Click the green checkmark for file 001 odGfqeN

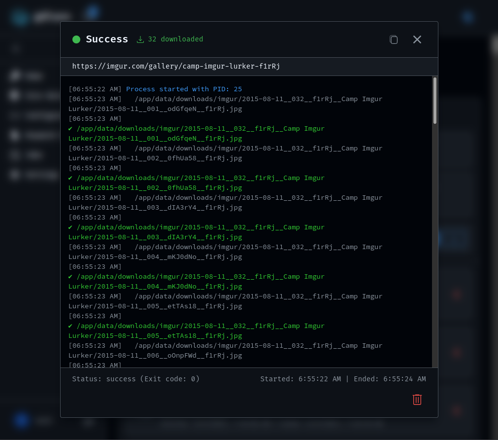70,128
